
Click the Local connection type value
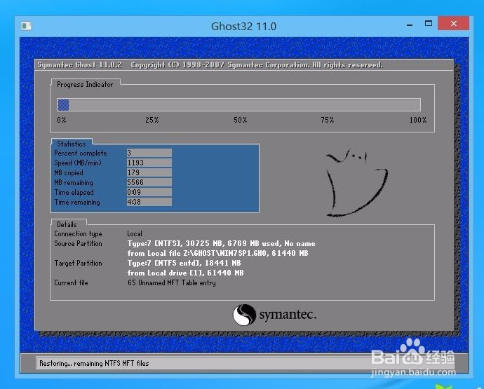(x=135, y=234)
